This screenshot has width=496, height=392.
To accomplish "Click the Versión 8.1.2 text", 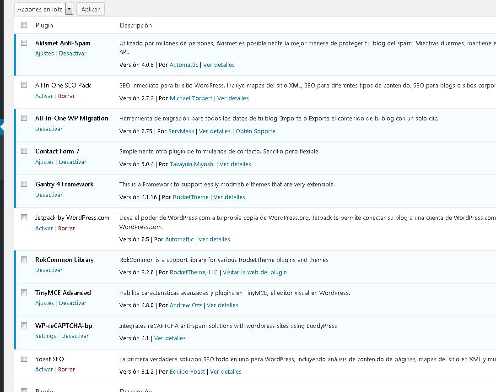I will pos(136,371).
